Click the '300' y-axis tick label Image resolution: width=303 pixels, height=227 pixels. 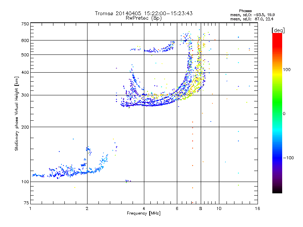click(25, 95)
